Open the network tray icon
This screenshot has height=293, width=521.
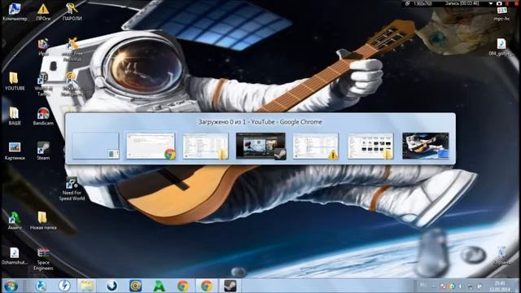click(x=470, y=286)
